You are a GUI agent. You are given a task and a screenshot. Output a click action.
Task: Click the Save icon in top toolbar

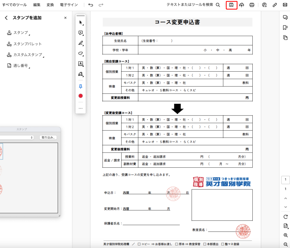[x=231, y=5]
